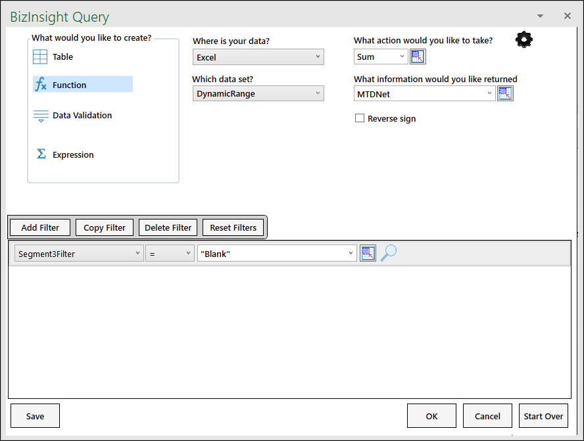This screenshot has height=441, width=584.
Task: Click the settings gear icon
Action: point(523,39)
